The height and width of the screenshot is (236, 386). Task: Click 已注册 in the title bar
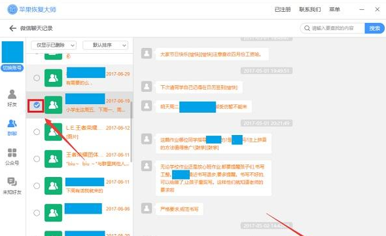click(x=283, y=9)
